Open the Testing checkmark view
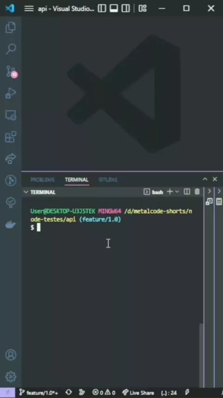 pyautogui.click(x=11, y=202)
